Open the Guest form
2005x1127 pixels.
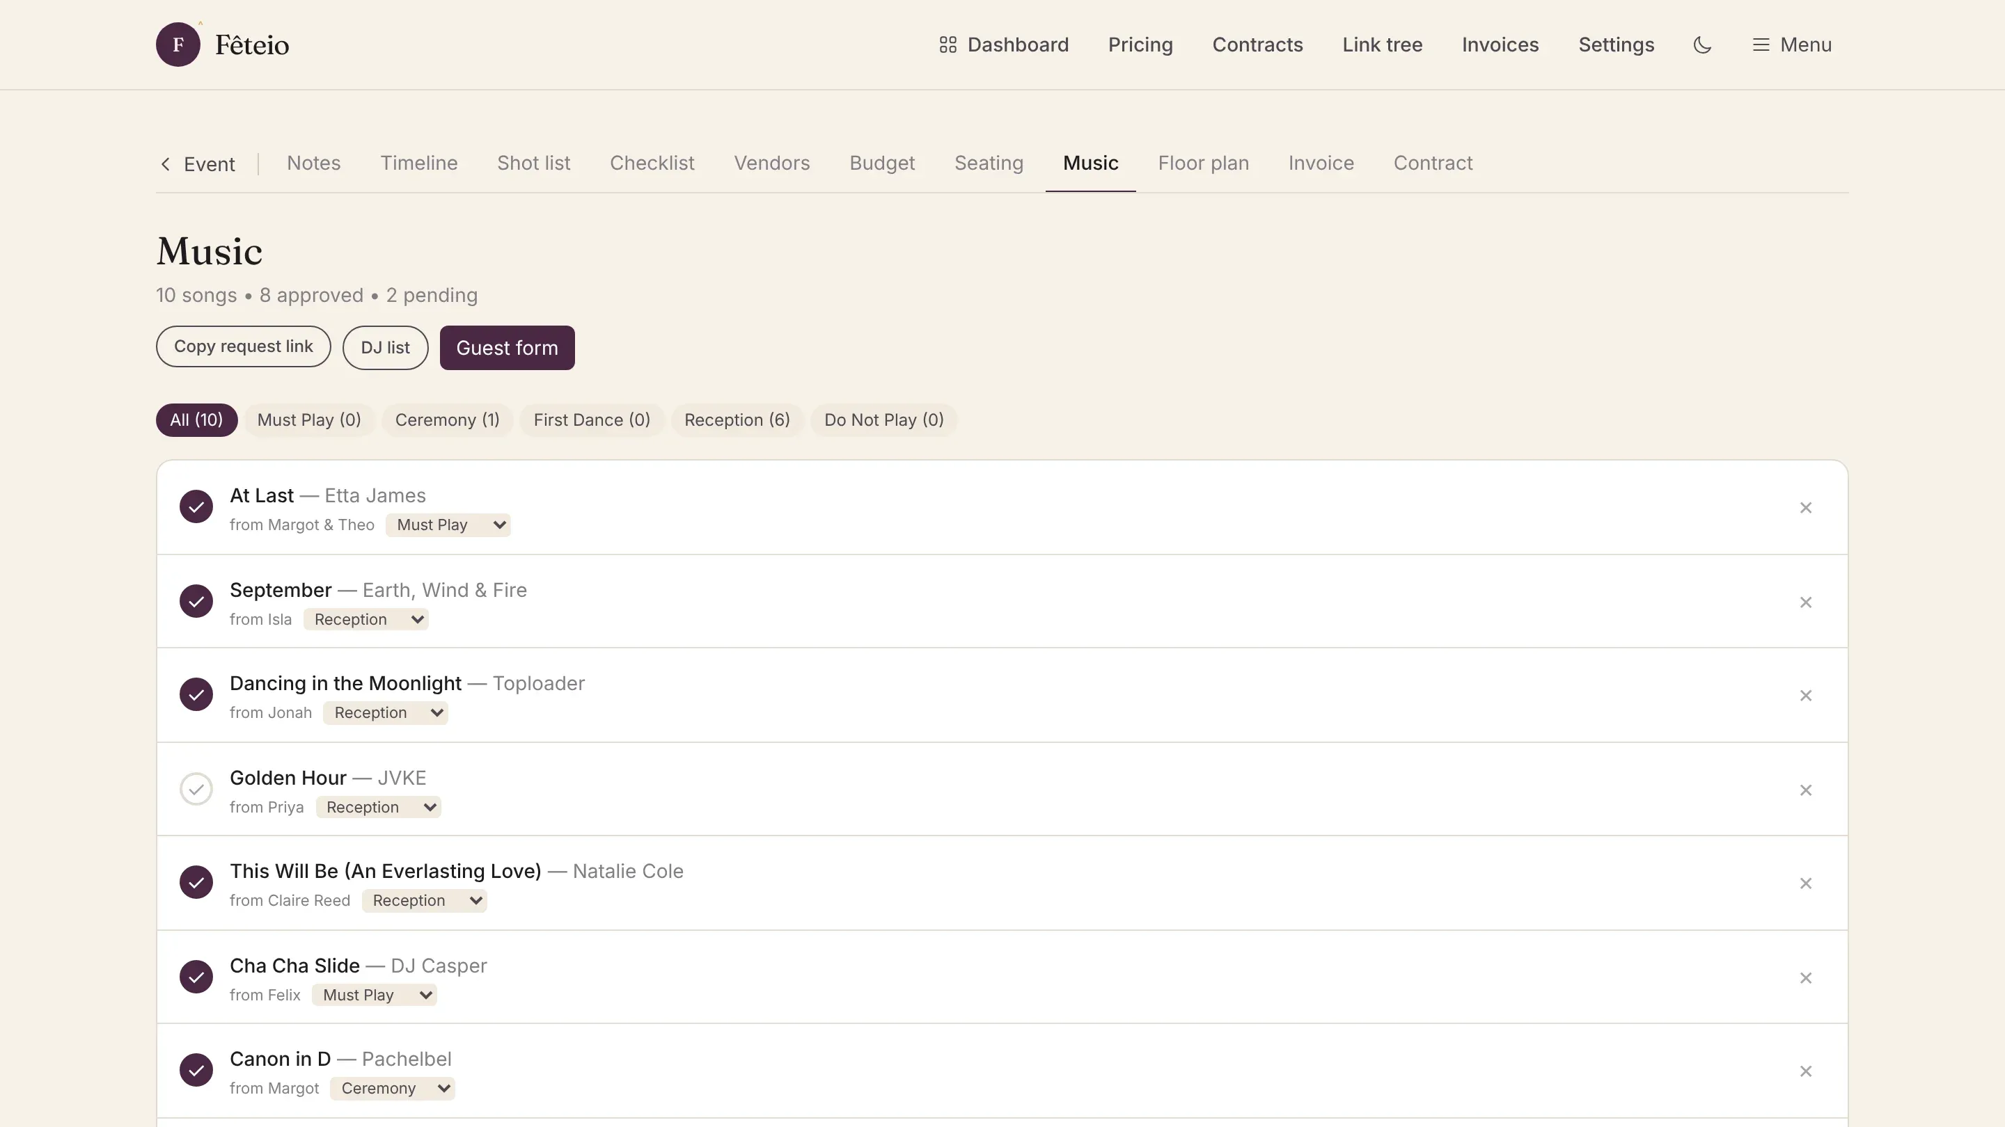click(507, 348)
